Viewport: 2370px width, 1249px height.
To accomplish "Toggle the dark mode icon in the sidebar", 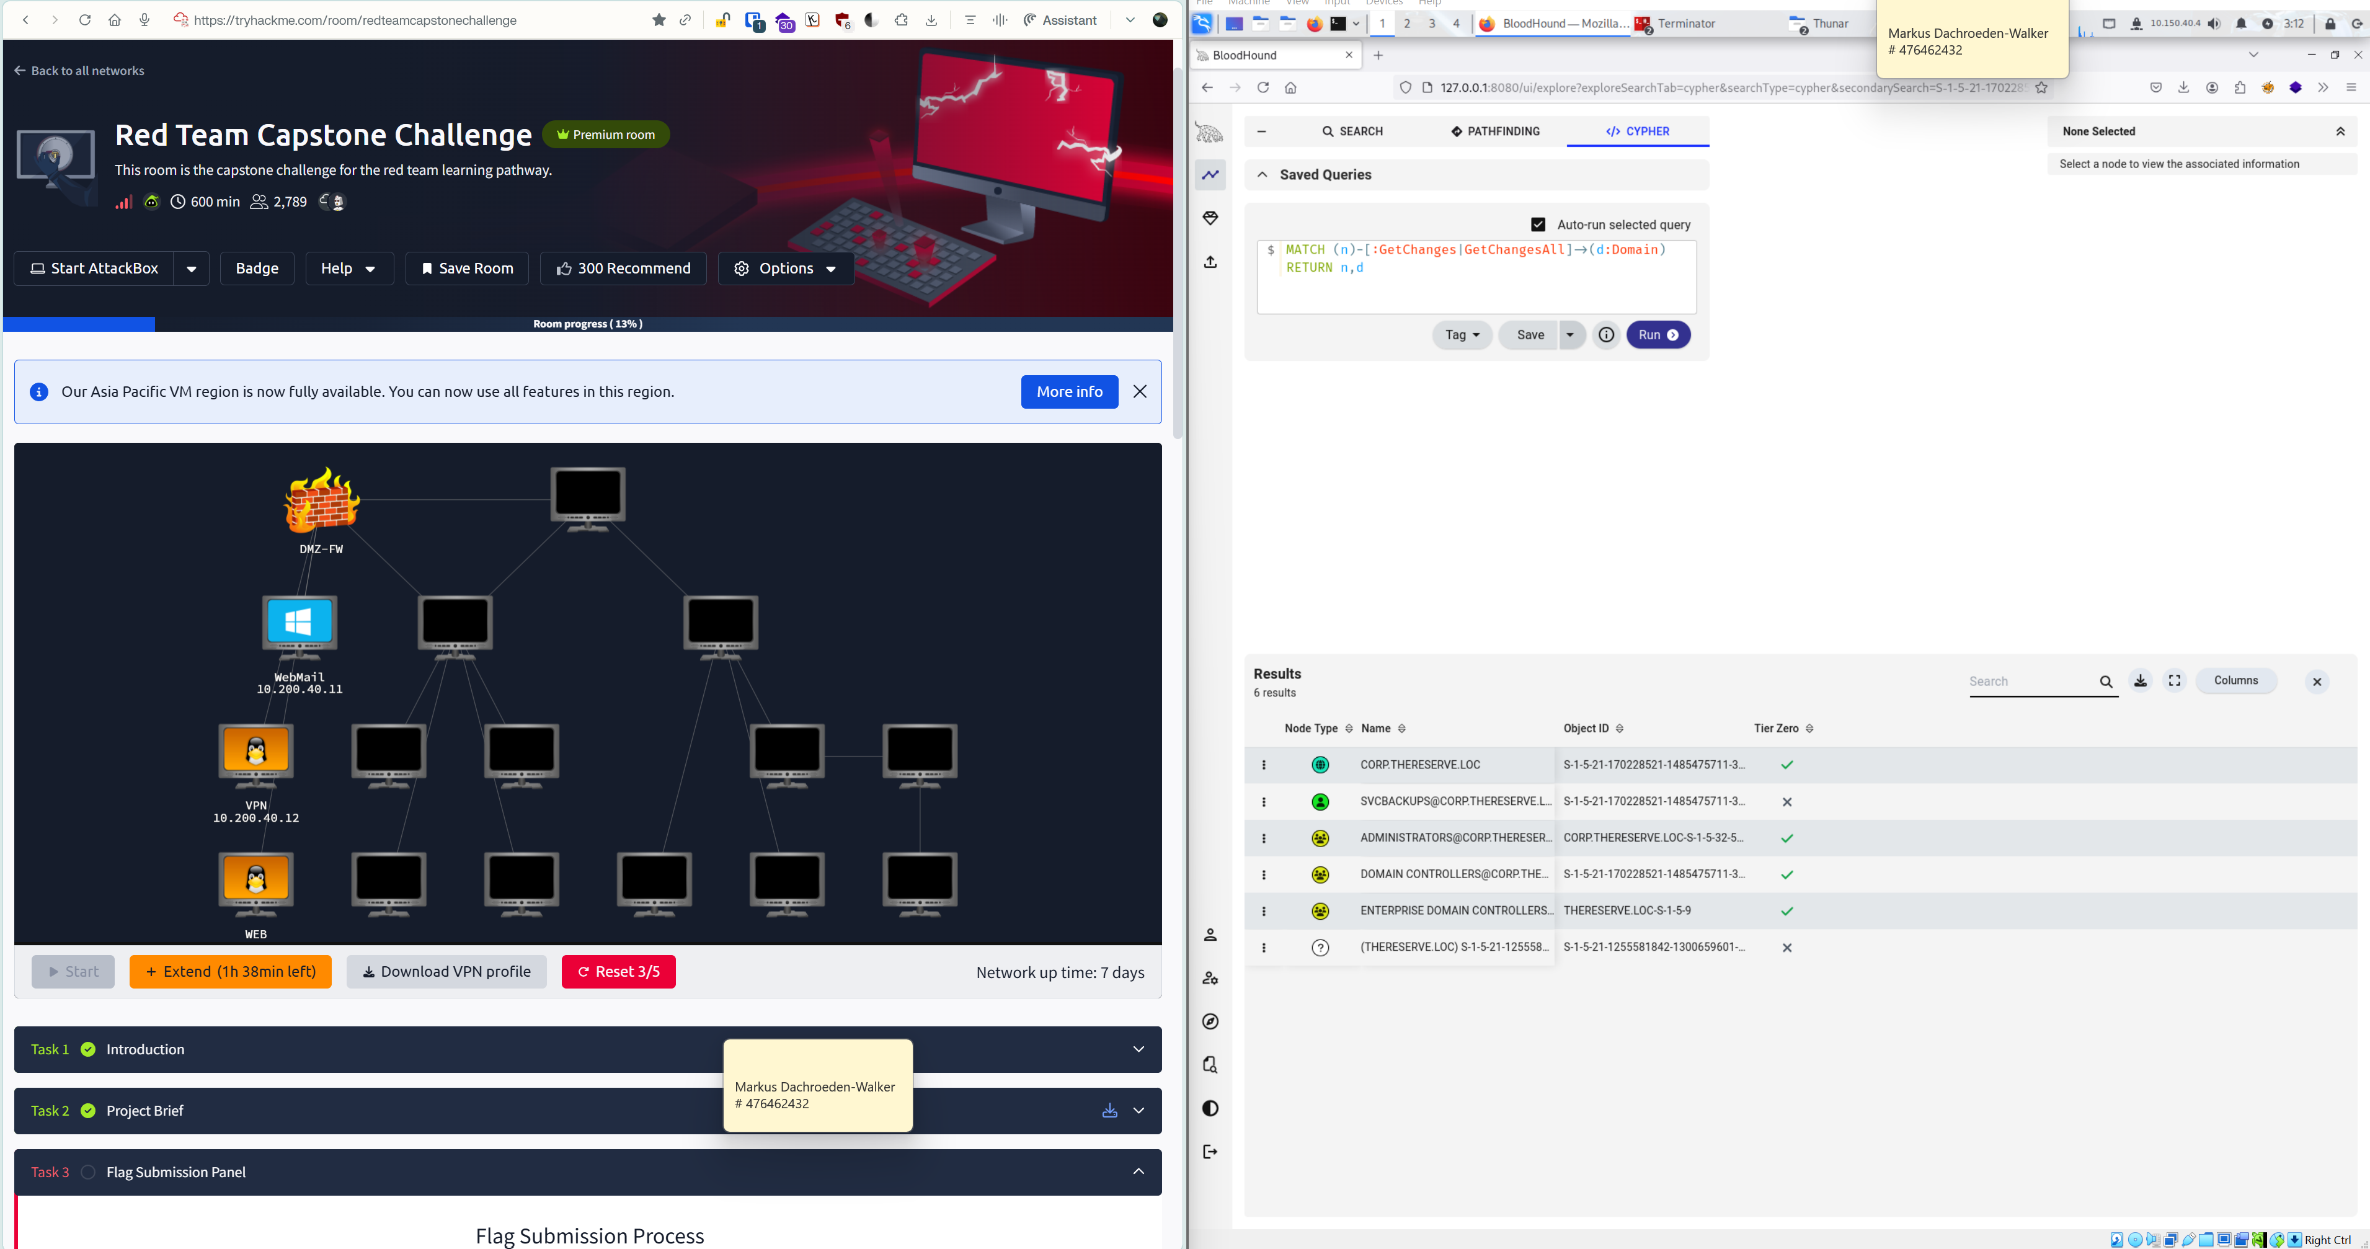I will click(x=1210, y=1108).
